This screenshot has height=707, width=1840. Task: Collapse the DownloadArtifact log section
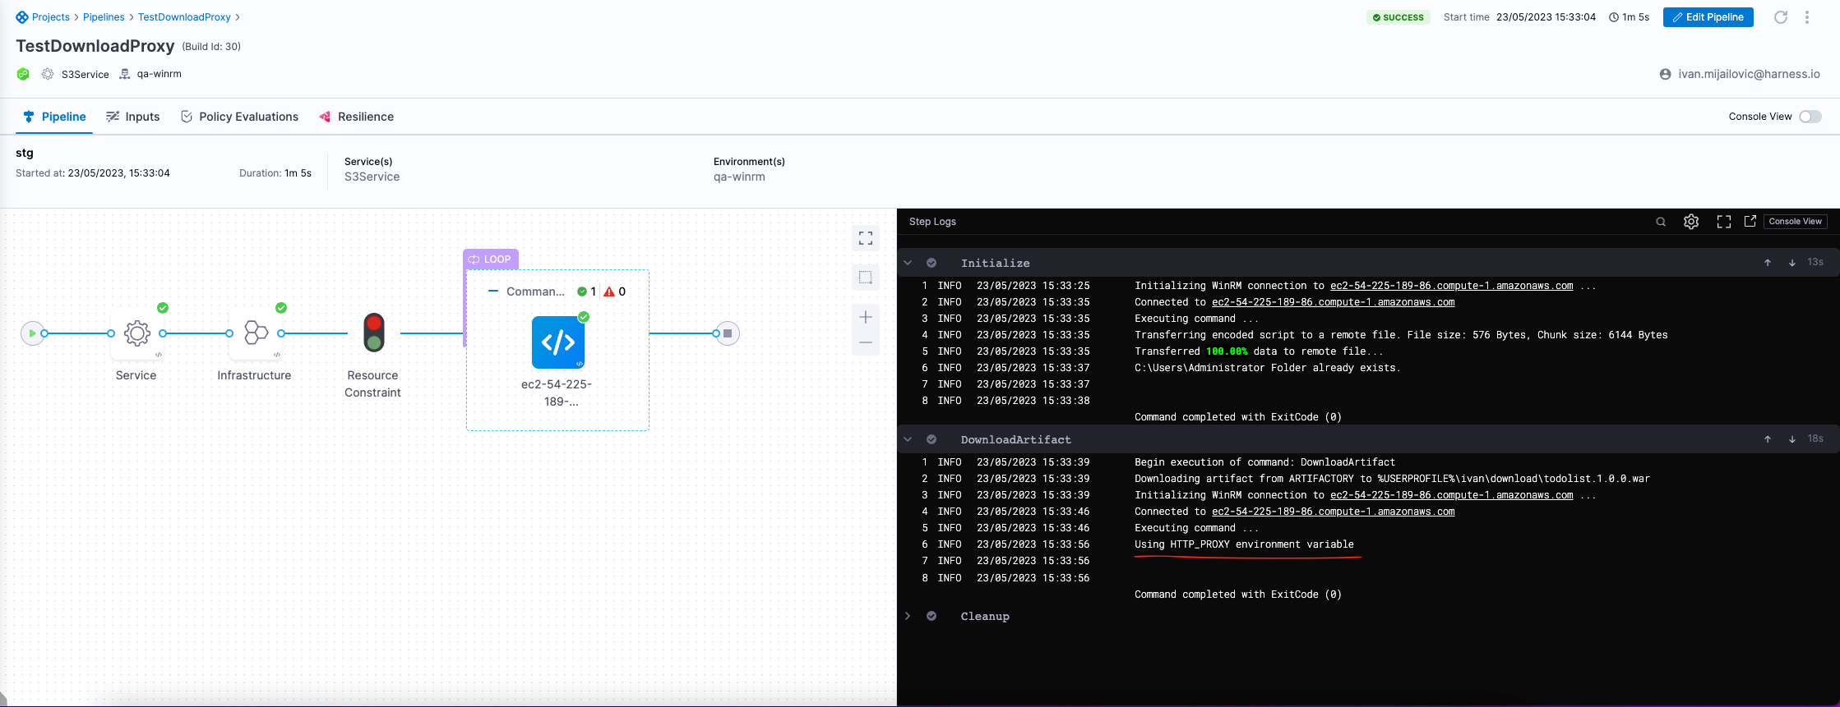click(908, 439)
